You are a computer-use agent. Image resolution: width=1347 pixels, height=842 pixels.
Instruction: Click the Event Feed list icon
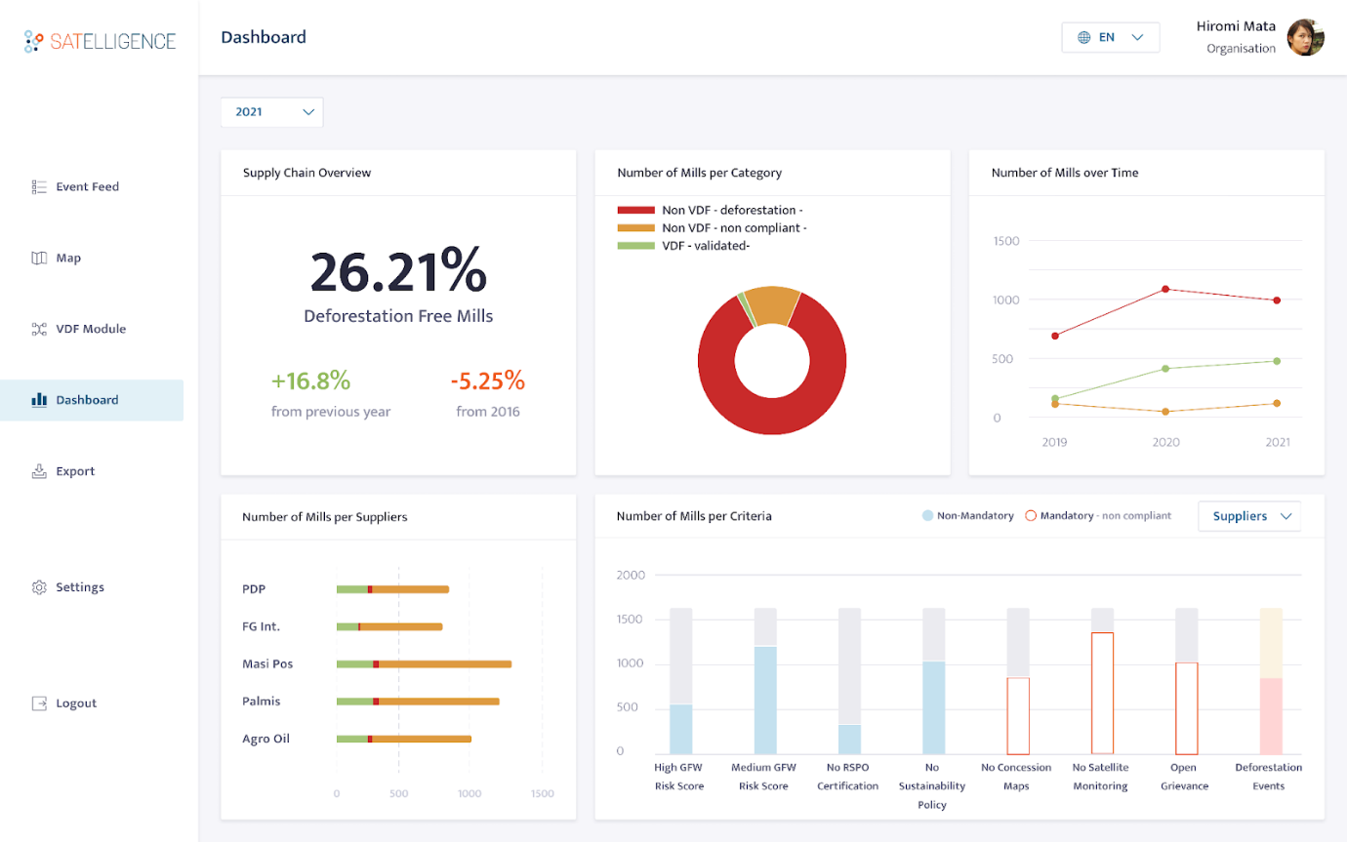click(39, 186)
